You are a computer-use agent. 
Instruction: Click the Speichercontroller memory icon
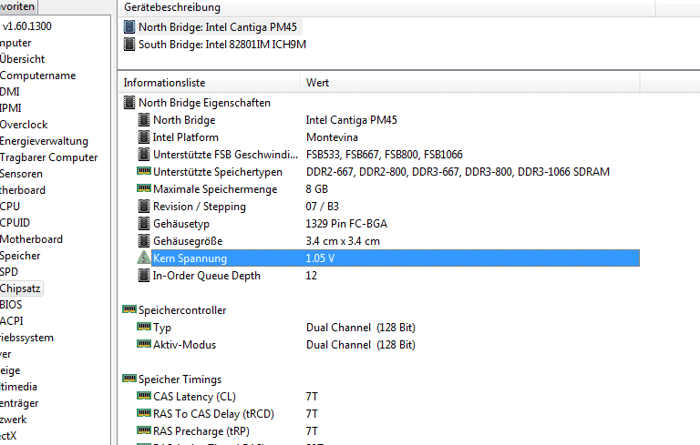129,310
